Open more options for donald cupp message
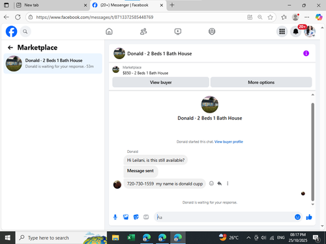Viewport: 326px width, 244px height. click(228, 183)
